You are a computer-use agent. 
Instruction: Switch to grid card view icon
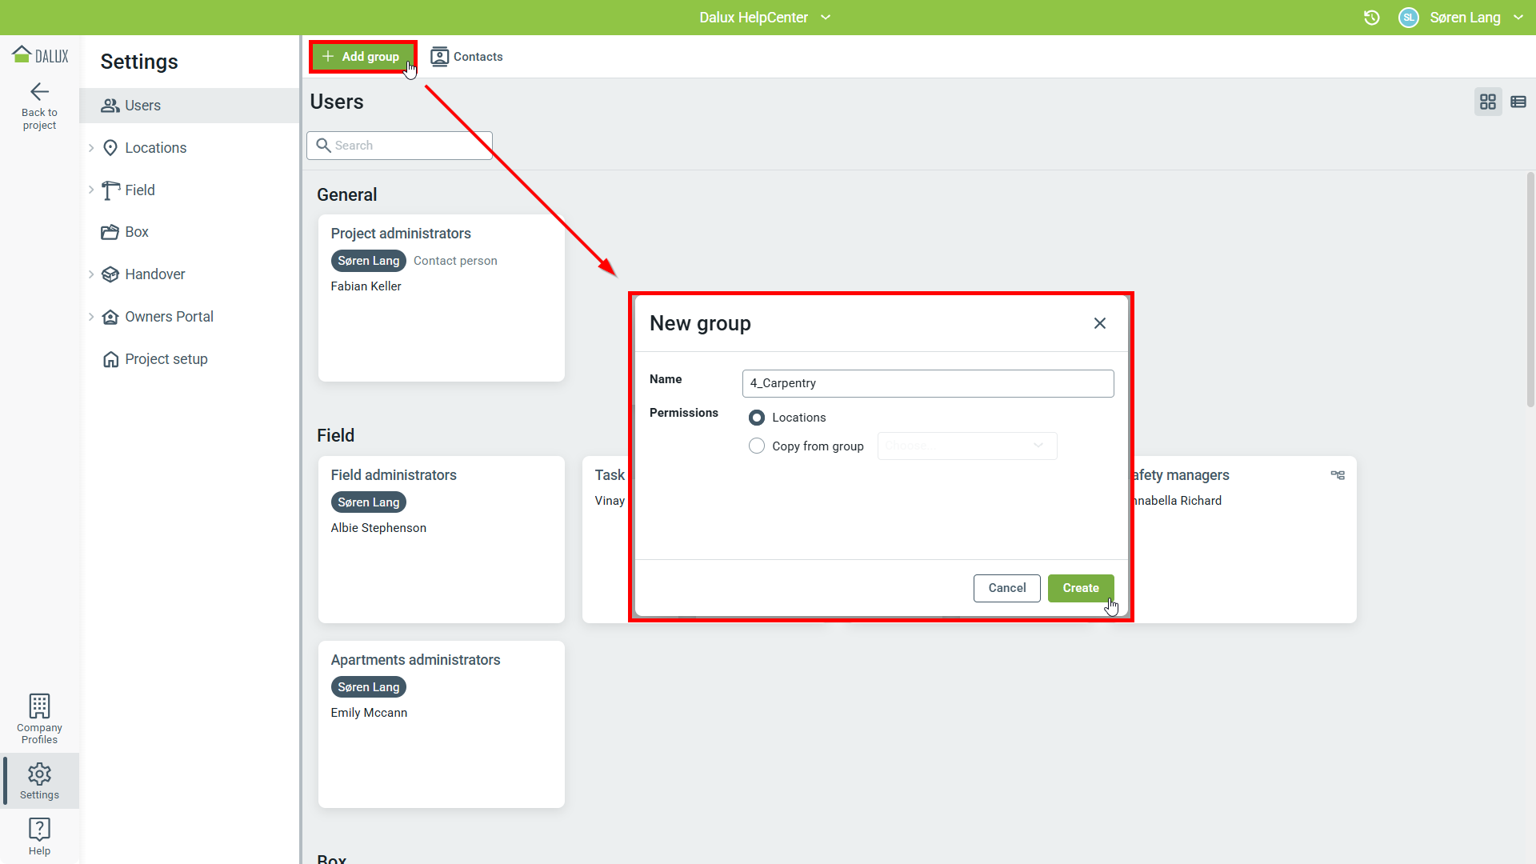[1487, 102]
